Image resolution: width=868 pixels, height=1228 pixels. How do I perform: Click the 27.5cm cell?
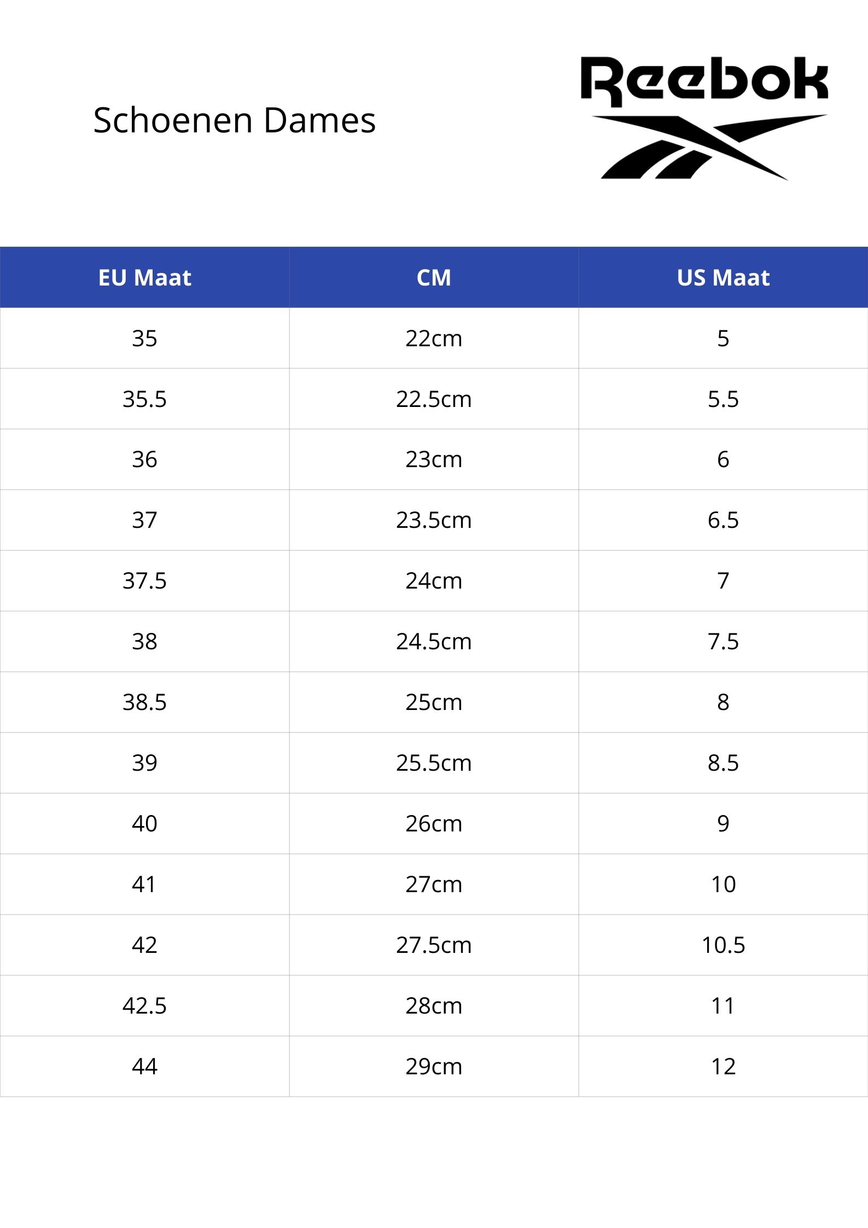434,945
